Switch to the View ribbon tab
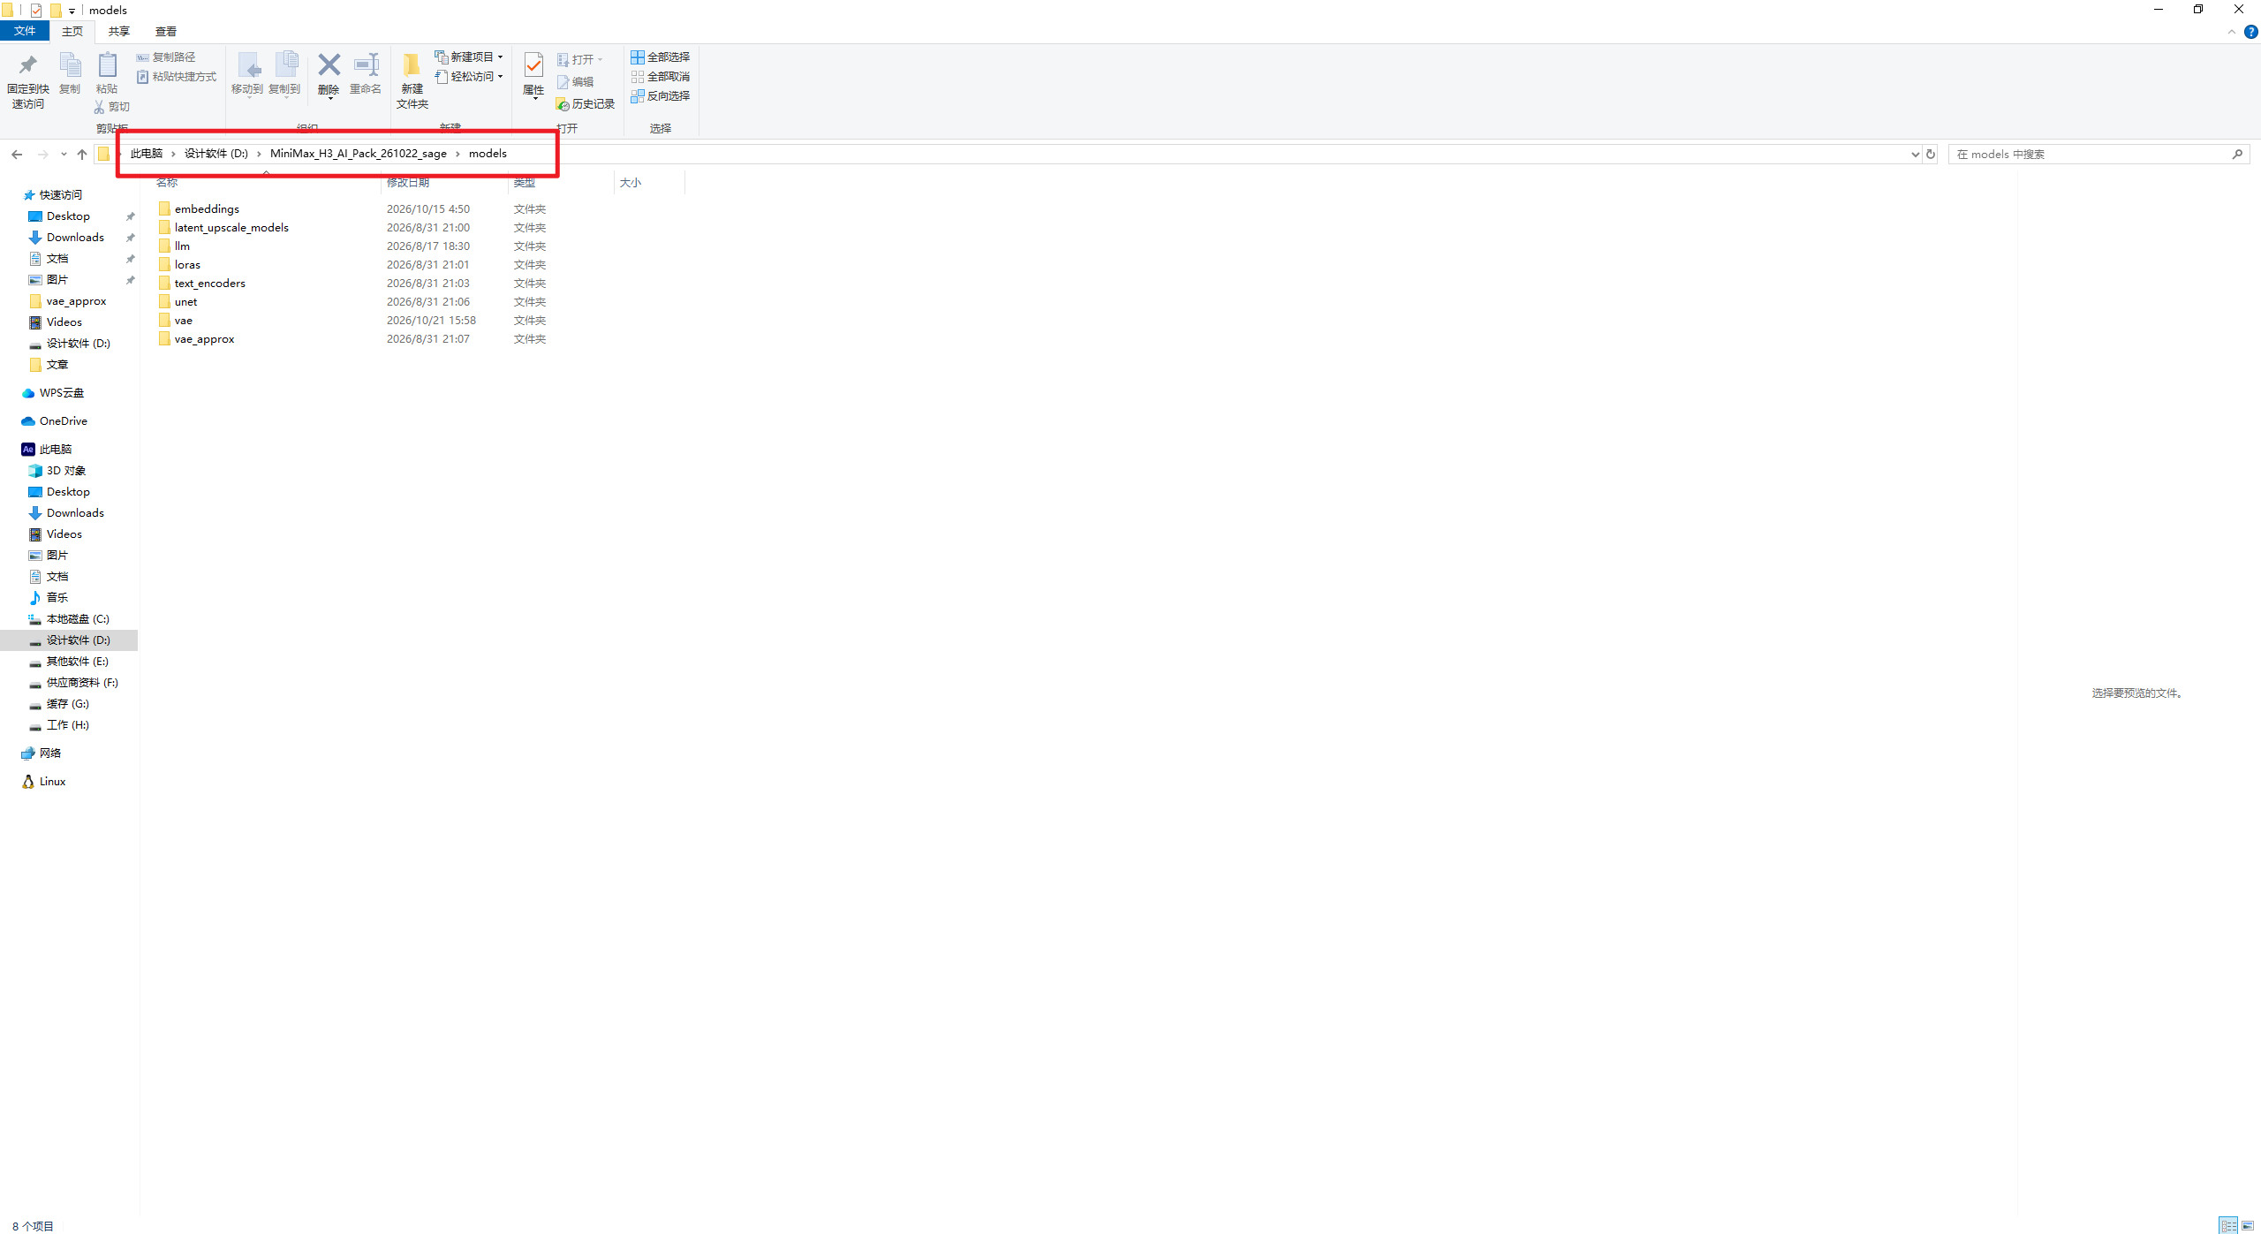 (166, 31)
